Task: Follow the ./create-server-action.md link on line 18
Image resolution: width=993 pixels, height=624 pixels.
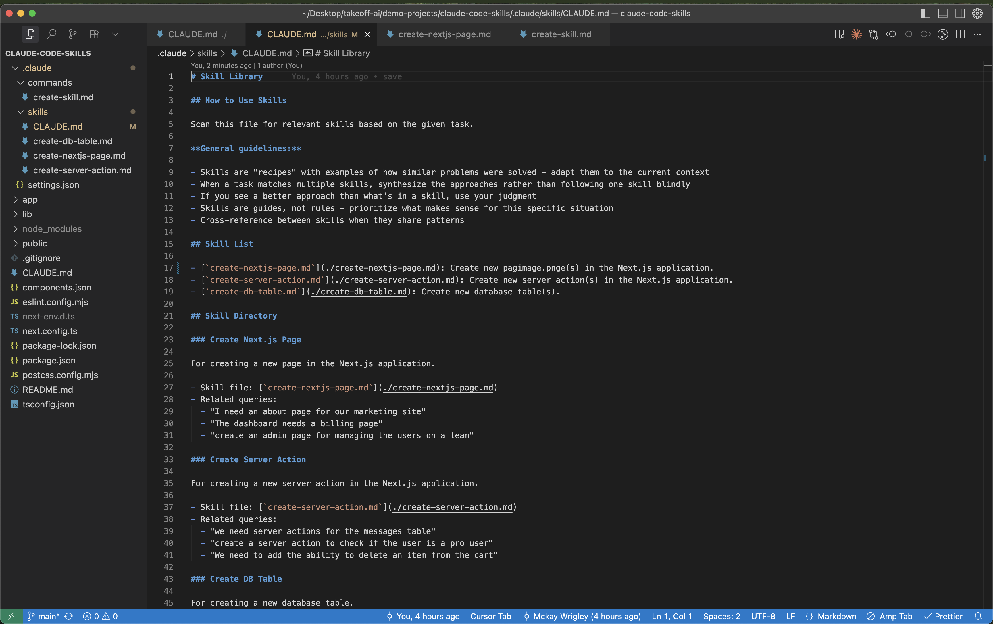Action: 395,280
